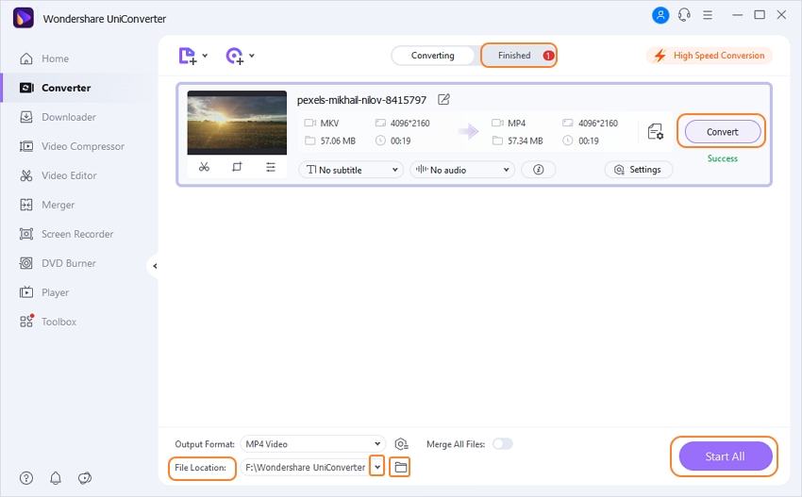Toggle Merge All Files switch
Viewport: 802px width, 497px height.
pyautogui.click(x=502, y=443)
